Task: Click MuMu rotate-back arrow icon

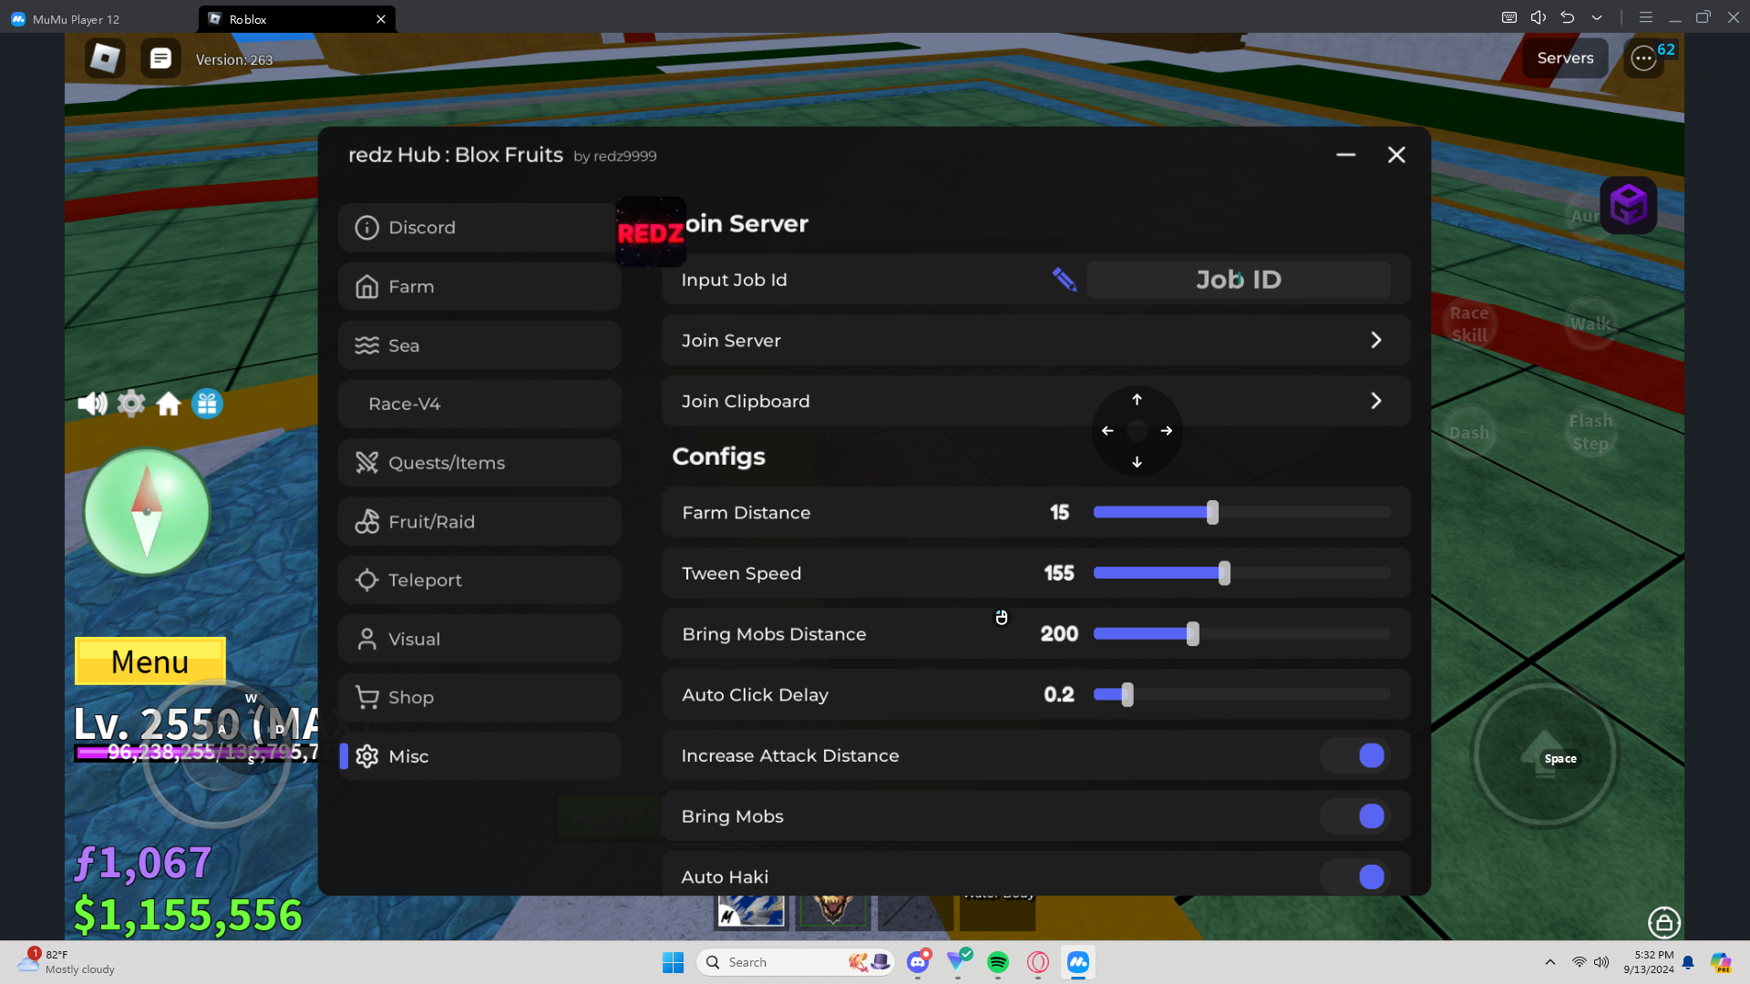Action: 1568,17
